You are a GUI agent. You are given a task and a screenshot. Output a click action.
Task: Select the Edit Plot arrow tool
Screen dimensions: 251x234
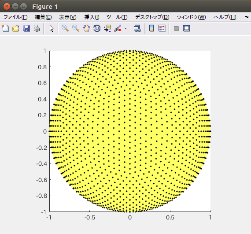(52, 29)
